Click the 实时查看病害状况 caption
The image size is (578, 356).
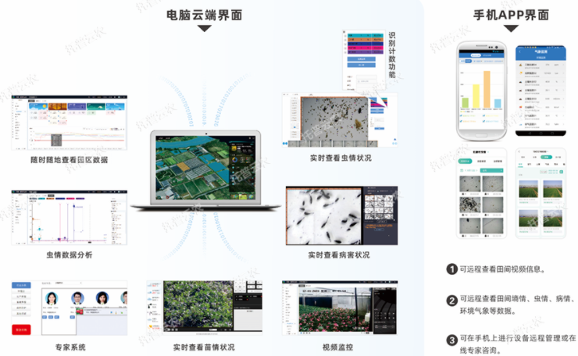coord(339,255)
